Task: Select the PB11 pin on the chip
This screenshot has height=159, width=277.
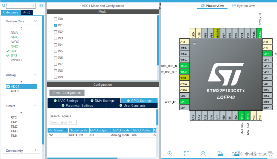Action: tap(247, 116)
